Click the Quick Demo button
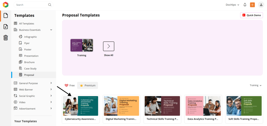The image size is (267, 126). pos(252,15)
